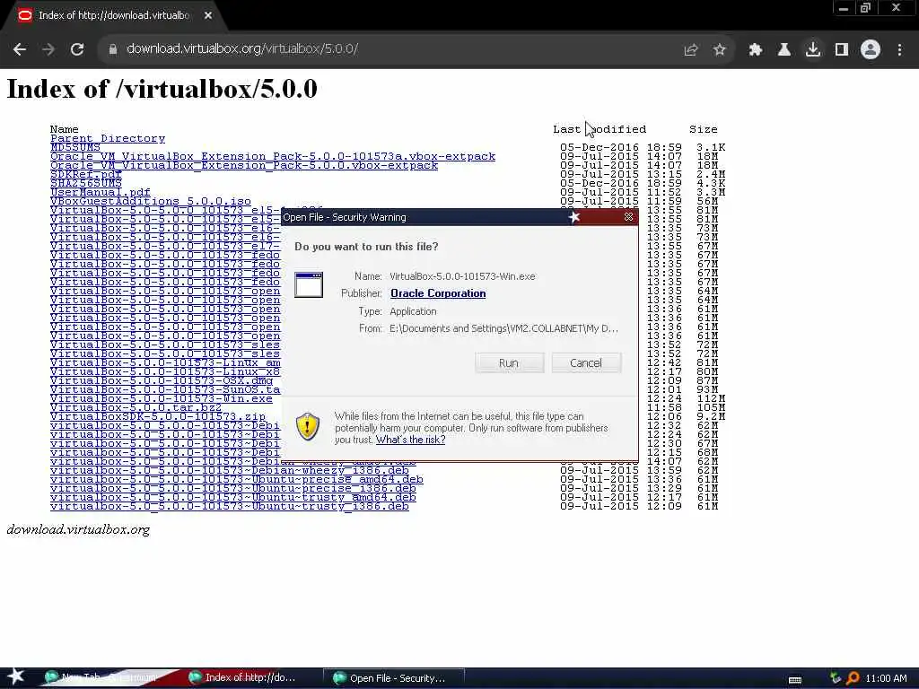Screen dimensions: 919x689
Task: Click the VirtualBox-5.0.0-101573-Win.exe name in dialog
Action: [x=462, y=276]
